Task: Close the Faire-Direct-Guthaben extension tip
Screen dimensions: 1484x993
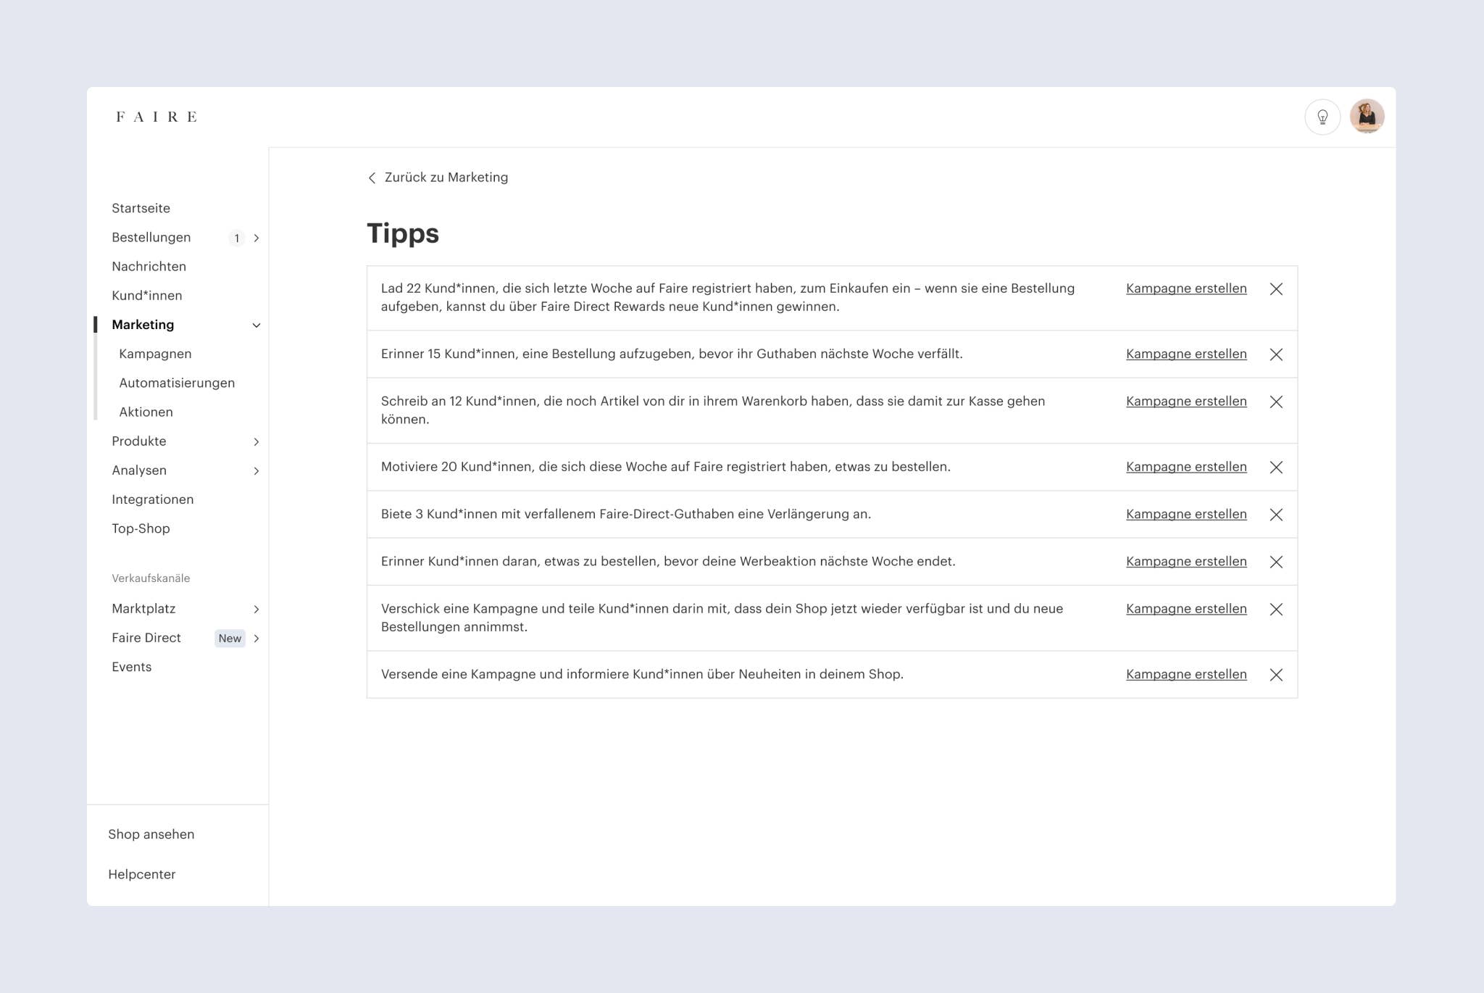Action: tap(1276, 515)
